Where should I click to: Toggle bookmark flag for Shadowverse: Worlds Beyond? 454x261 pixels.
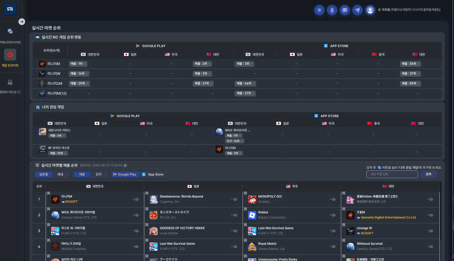point(147,194)
